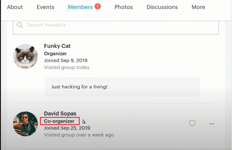
Task: Open message bubble icon for David Sopas
Action: [x=192, y=124]
